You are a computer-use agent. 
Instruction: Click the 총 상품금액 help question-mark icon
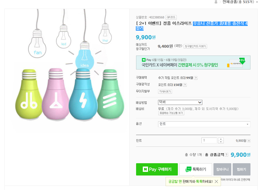coord(226,155)
